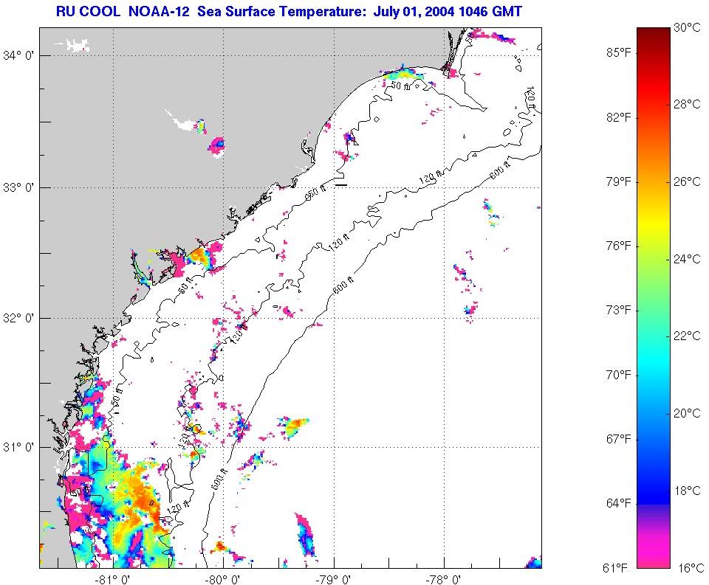The image size is (709, 585).
Task: Click the "30°C" color scale label
Action: point(687,27)
